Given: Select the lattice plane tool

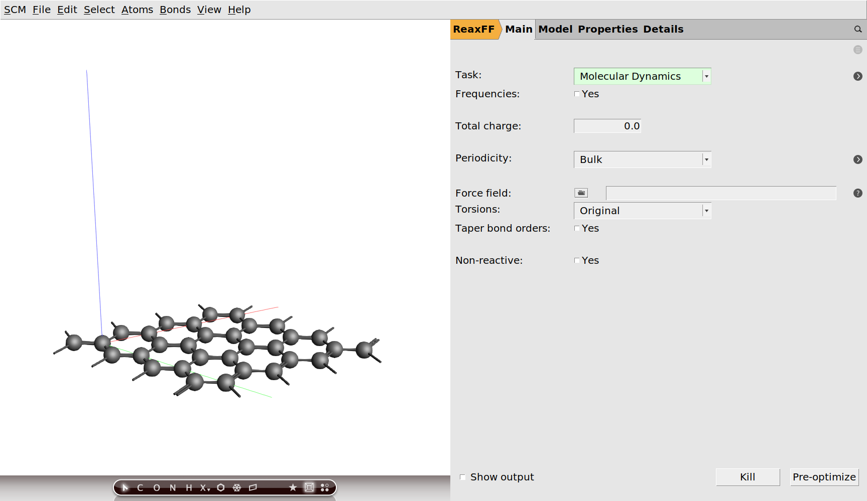Looking at the screenshot, I should (x=254, y=487).
